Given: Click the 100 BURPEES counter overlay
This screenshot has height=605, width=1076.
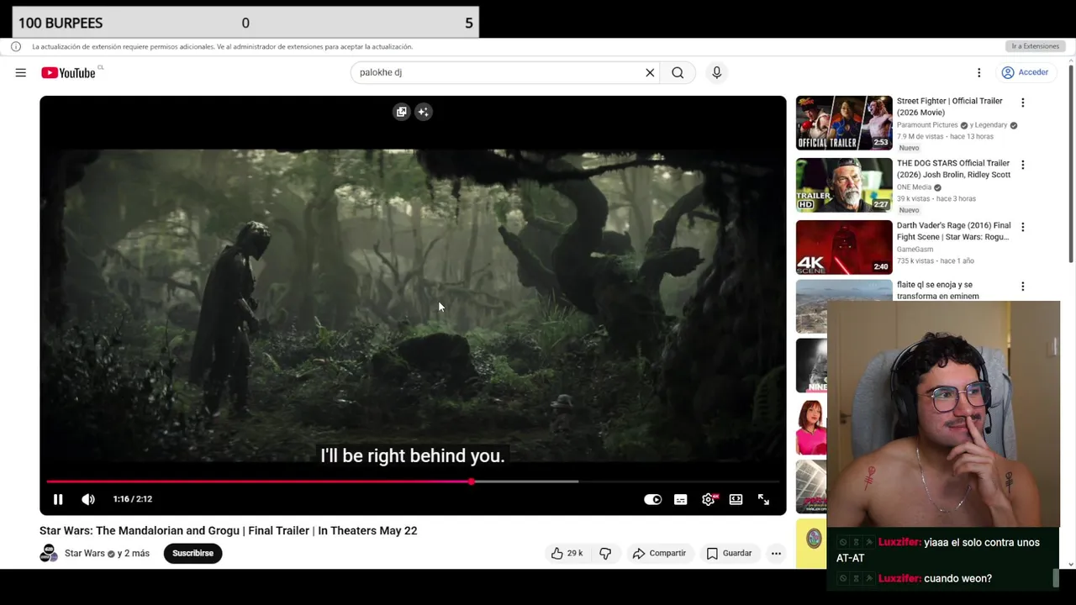Looking at the screenshot, I should click(x=245, y=23).
